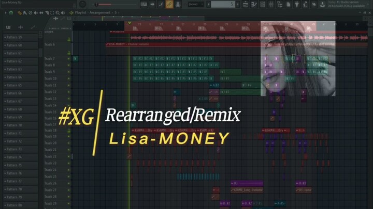Click the brush icon in top toolbar
This screenshot has height=209, width=373.
point(161,4)
